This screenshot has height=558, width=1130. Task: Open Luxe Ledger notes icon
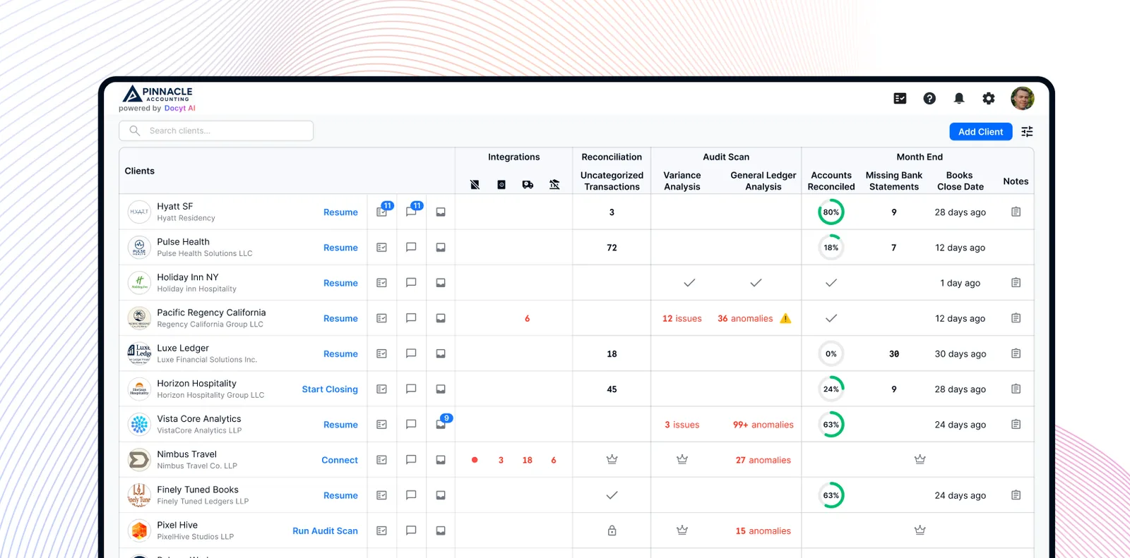point(1016,353)
